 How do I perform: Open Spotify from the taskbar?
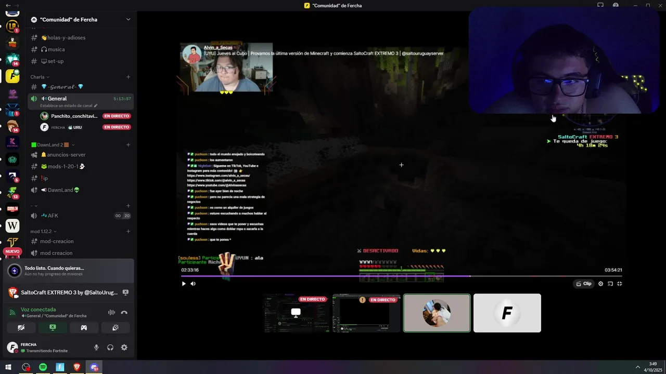tap(43, 367)
